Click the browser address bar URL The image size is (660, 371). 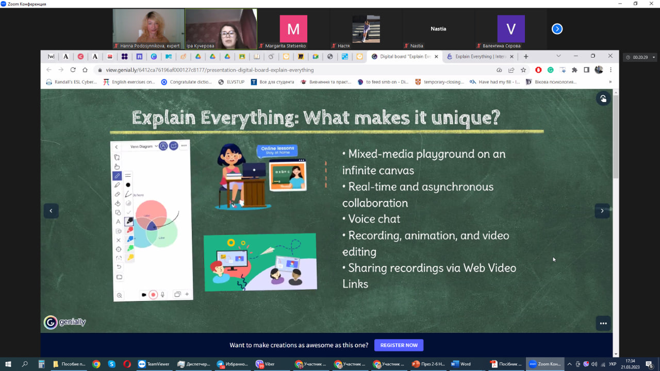point(209,70)
